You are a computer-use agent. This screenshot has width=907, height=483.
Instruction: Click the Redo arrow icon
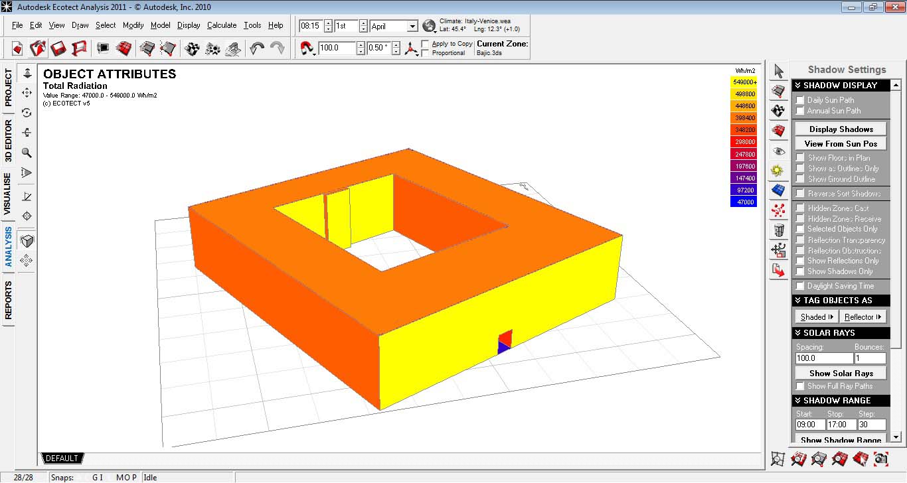point(278,48)
